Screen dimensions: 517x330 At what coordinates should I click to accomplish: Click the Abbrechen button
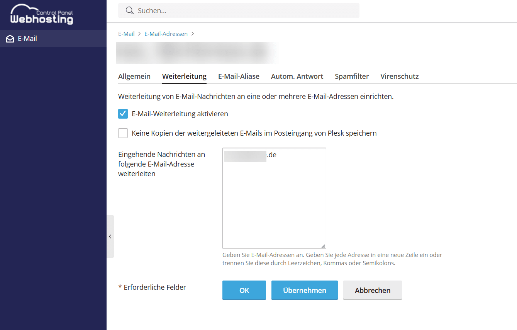point(372,290)
